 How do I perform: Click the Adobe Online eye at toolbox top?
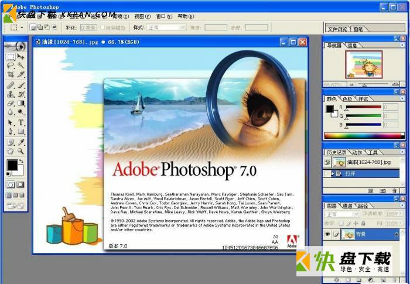[x=16, y=46]
